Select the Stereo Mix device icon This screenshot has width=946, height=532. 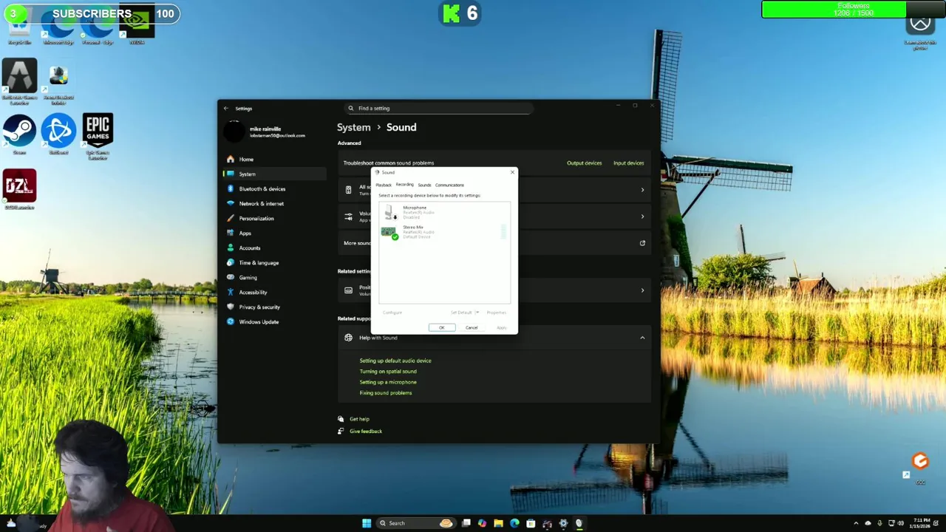(389, 232)
